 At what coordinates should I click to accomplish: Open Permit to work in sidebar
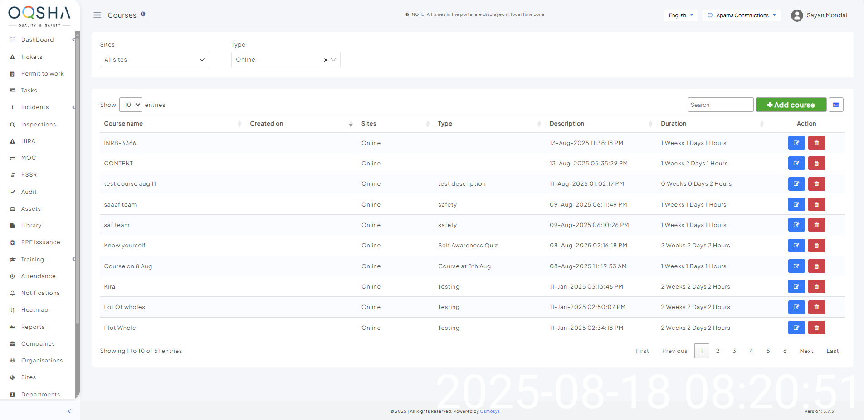[x=42, y=74]
